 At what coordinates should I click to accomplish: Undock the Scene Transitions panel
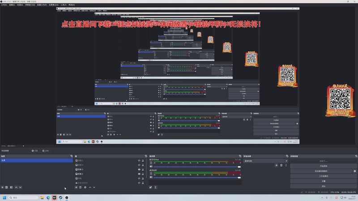[287, 156]
